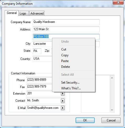Click the scroll up arrow in notes box
The width and height of the screenshot is (125, 128).
click(x=112, y=78)
